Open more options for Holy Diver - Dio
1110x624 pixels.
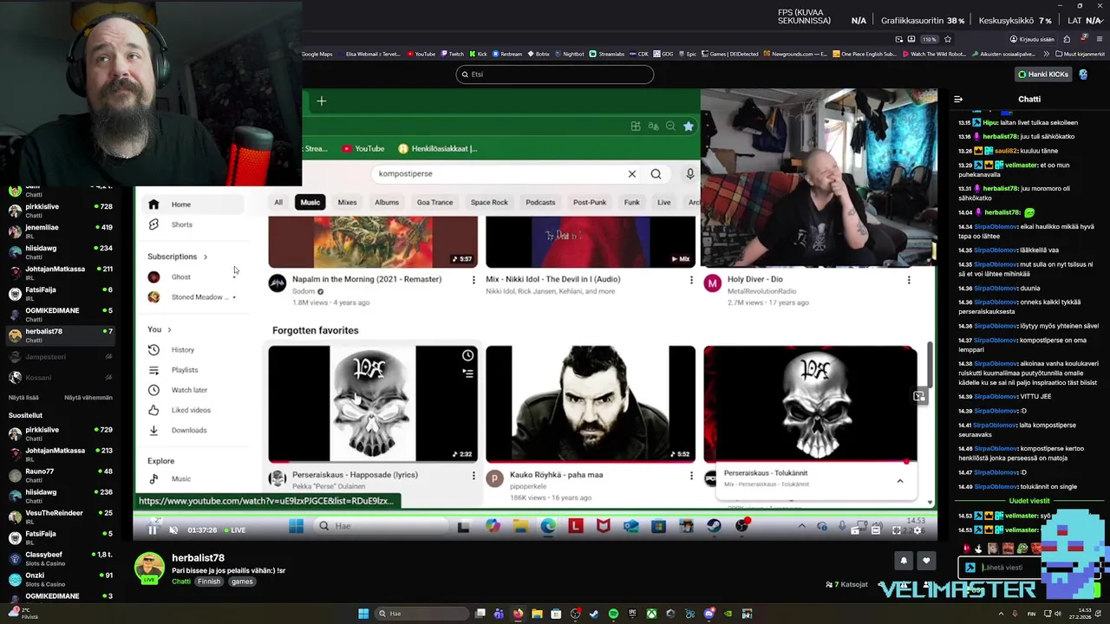909,280
